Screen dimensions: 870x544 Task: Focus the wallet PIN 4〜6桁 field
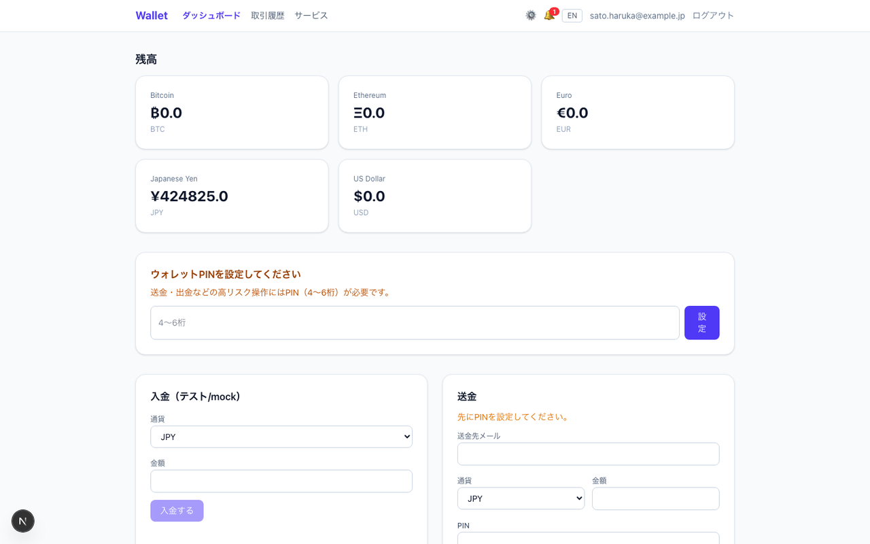(x=415, y=322)
